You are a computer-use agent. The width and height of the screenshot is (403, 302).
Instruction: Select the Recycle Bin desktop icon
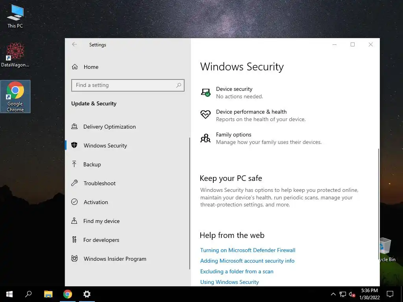pos(388,250)
